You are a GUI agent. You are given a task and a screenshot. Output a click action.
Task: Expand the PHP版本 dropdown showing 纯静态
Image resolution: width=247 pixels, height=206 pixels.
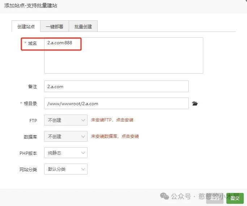click(65, 153)
